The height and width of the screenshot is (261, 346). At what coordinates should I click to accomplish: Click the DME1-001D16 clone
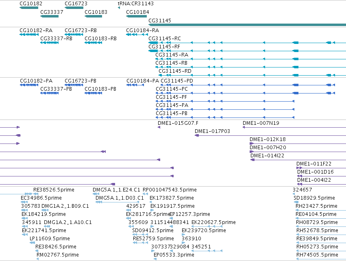click(x=322, y=176)
